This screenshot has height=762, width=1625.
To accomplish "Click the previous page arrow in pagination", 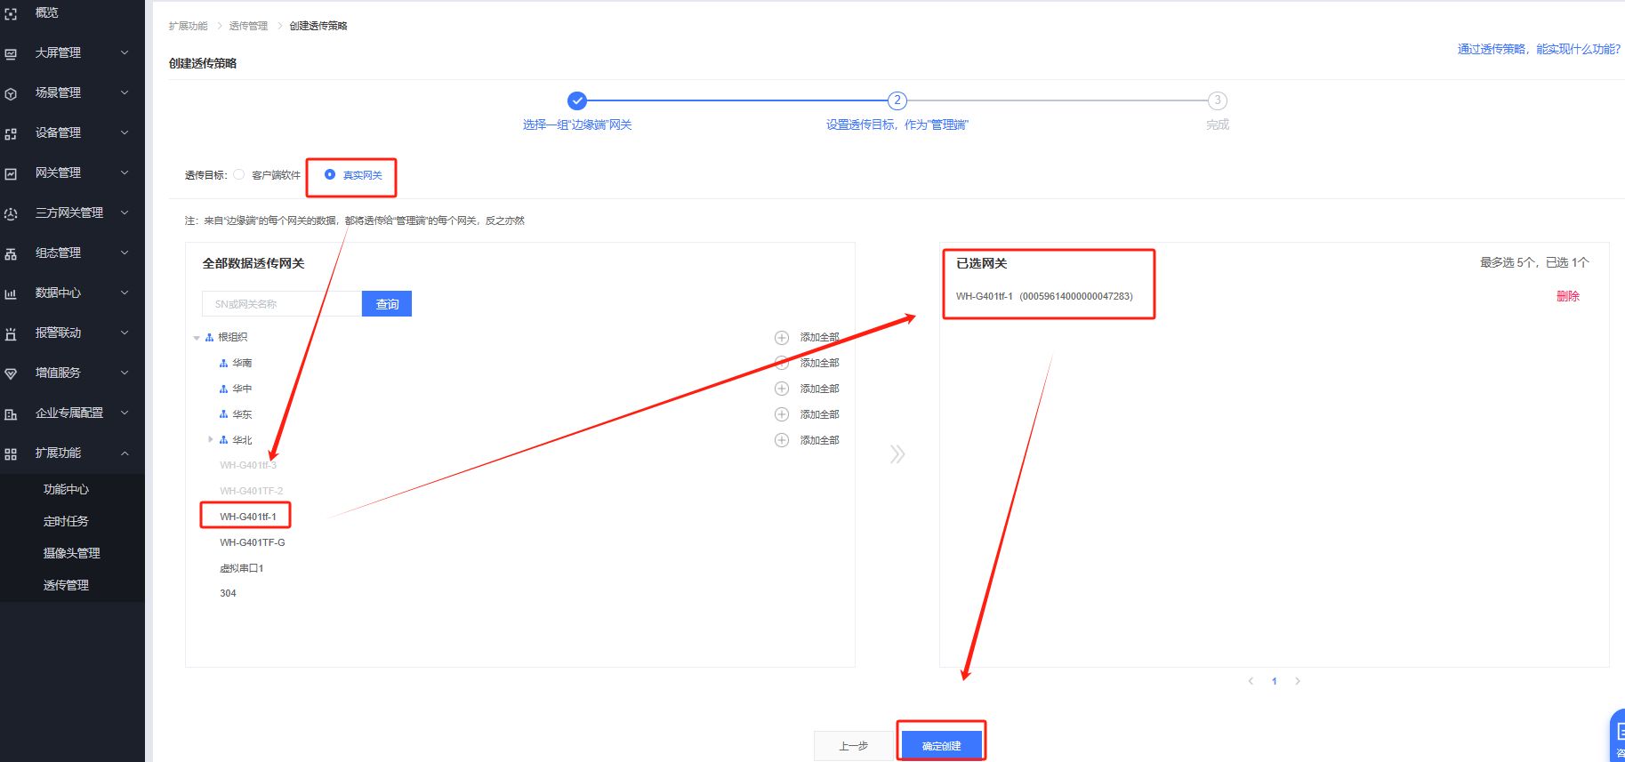I will (x=1251, y=682).
